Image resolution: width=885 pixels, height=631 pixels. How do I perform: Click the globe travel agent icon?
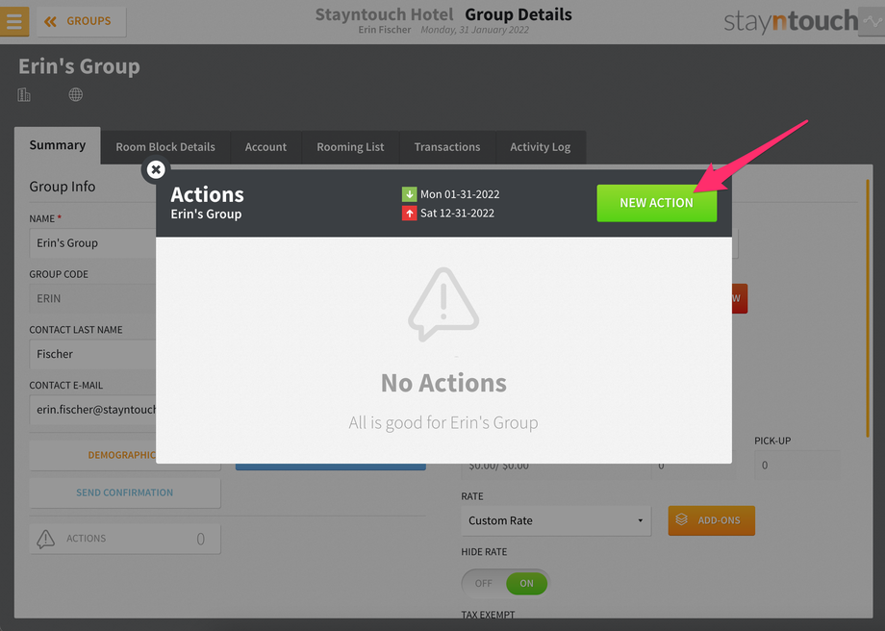(x=76, y=95)
